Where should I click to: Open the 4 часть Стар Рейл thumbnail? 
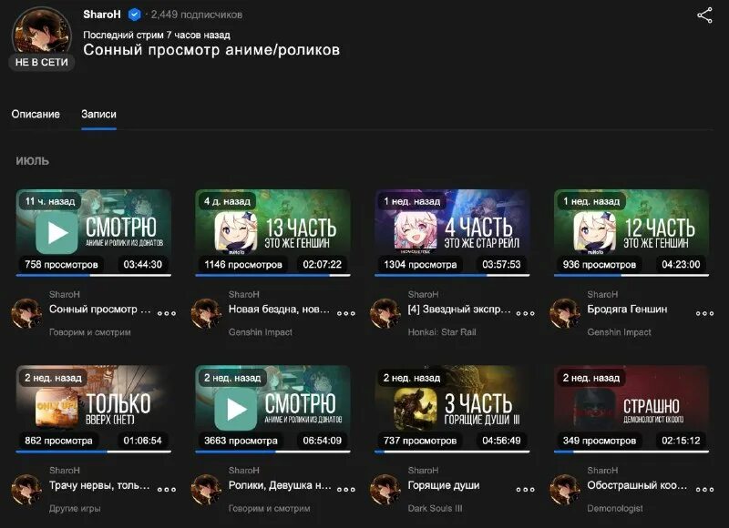(452, 233)
